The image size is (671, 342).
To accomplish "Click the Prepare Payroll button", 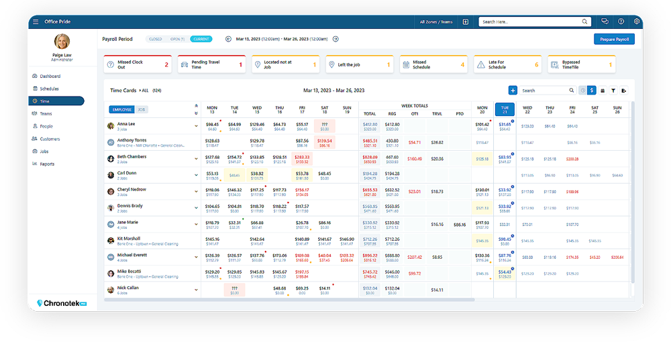I will [614, 39].
